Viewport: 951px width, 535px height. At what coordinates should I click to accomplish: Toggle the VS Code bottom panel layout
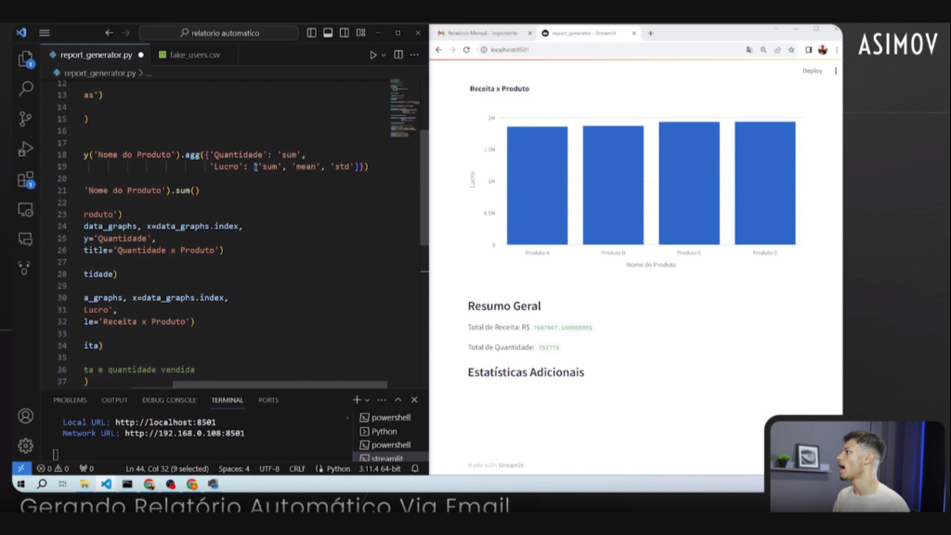(328, 33)
